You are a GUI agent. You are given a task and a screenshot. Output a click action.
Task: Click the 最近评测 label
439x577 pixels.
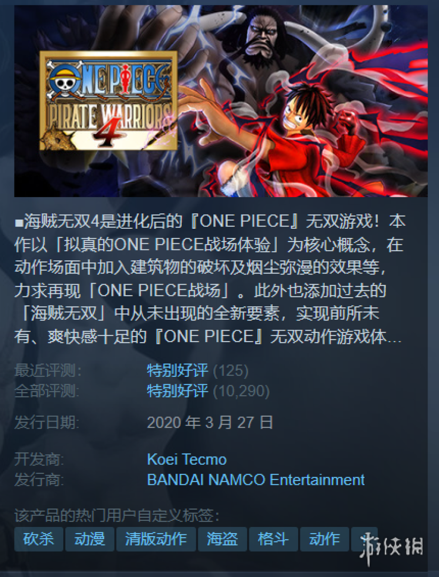click(x=48, y=371)
